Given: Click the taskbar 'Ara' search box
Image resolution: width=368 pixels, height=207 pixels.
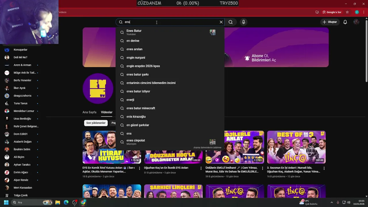Looking at the screenshot, I should [x=32, y=202].
